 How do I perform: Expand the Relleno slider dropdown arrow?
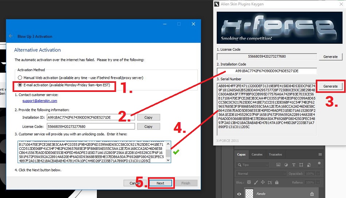pos(318,183)
